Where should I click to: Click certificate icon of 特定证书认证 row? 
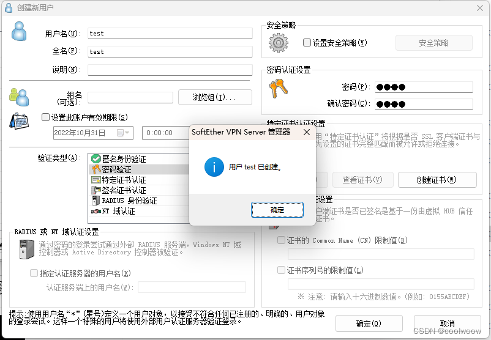pyautogui.click(x=96, y=180)
